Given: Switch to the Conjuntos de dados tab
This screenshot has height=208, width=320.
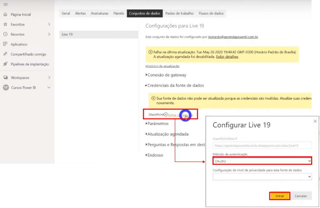Looking at the screenshot, I should click(x=145, y=13).
